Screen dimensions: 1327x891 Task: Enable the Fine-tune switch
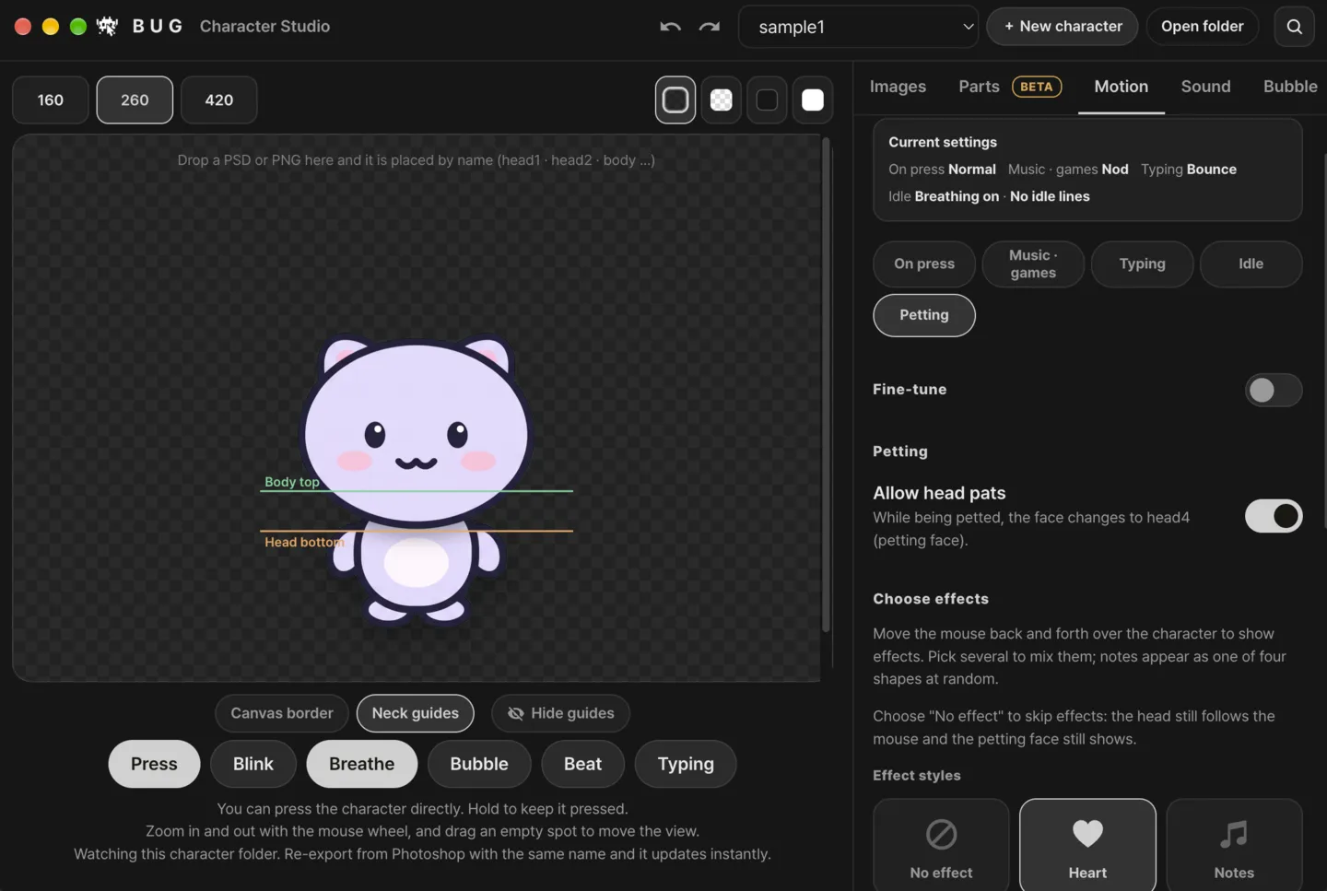(x=1274, y=390)
